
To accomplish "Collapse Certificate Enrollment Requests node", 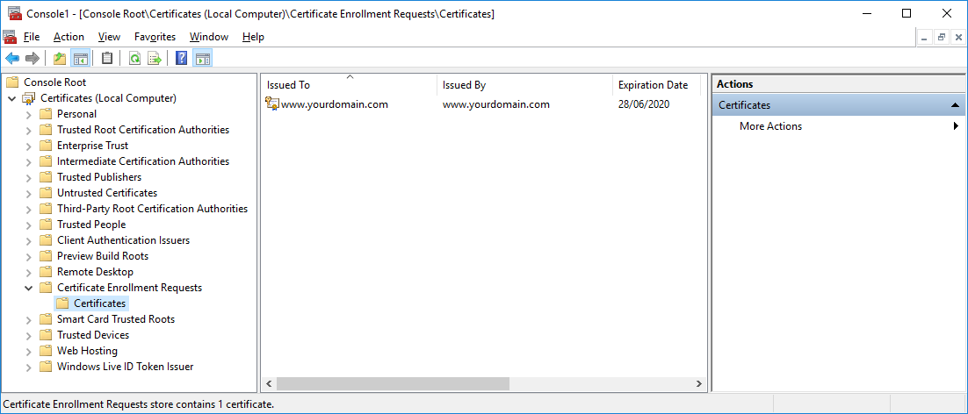I will [x=28, y=288].
